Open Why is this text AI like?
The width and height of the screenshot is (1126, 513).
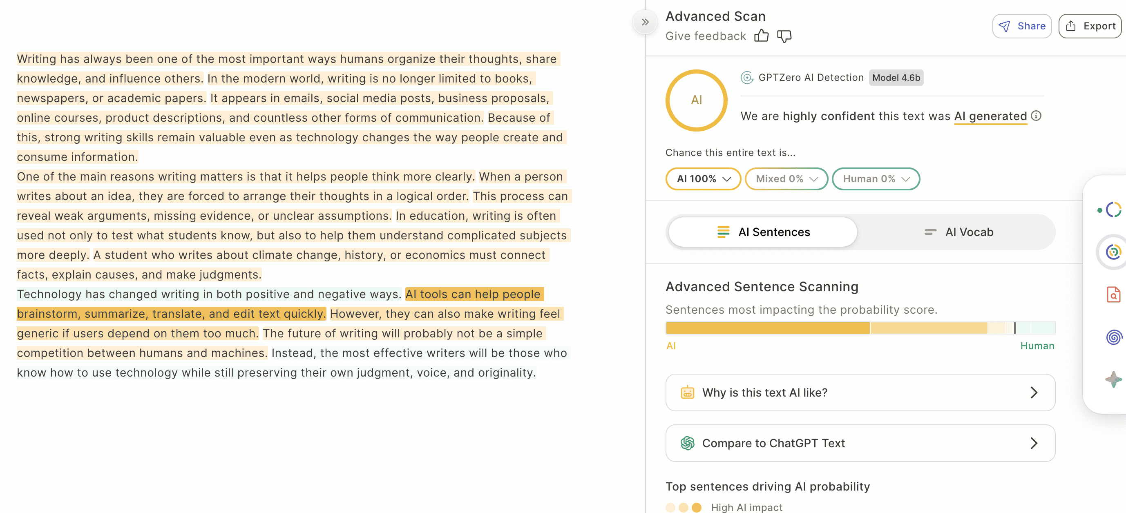(860, 393)
